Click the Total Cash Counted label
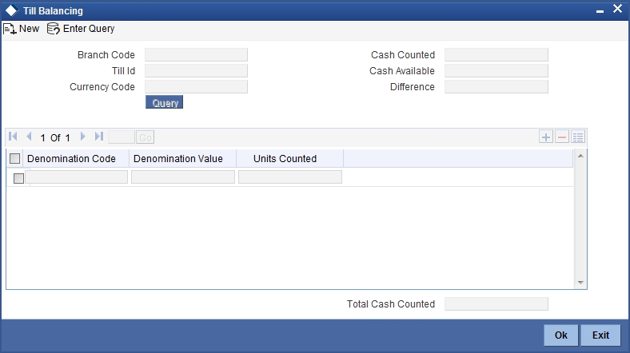 coord(391,304)
